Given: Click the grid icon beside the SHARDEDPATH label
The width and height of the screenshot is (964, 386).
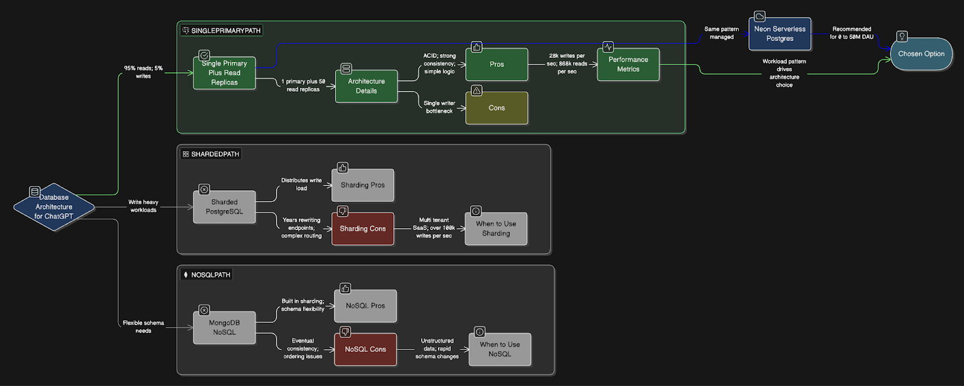Looking at the screenshot, I should (186, 154).
